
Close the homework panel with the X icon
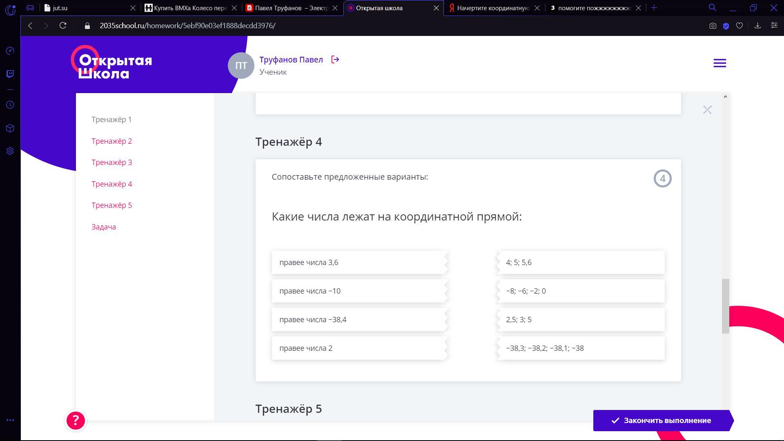(x=707, y=110)
